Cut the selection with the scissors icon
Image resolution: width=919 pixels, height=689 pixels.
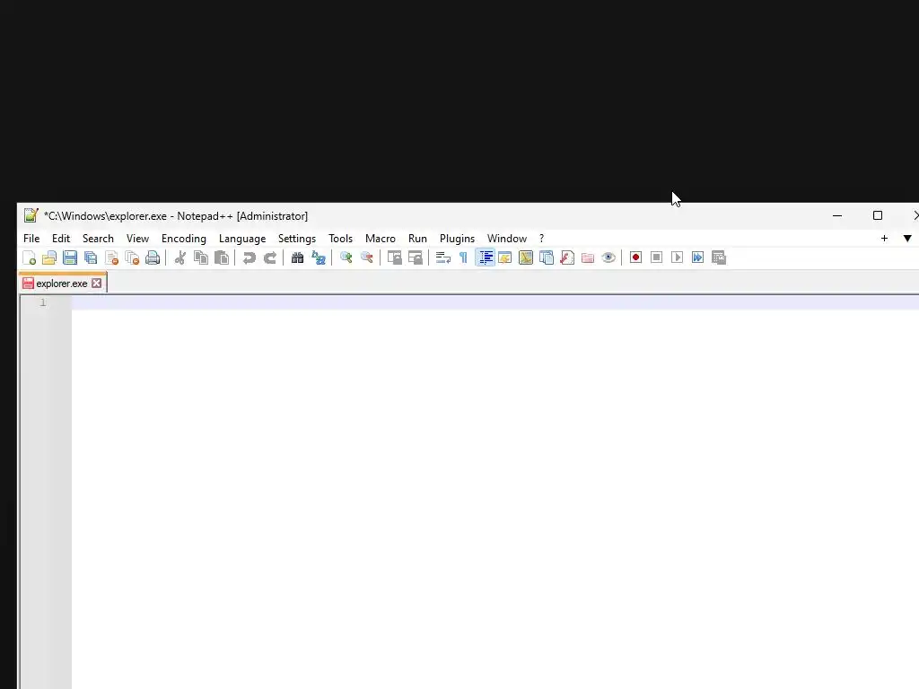[179, 257]
